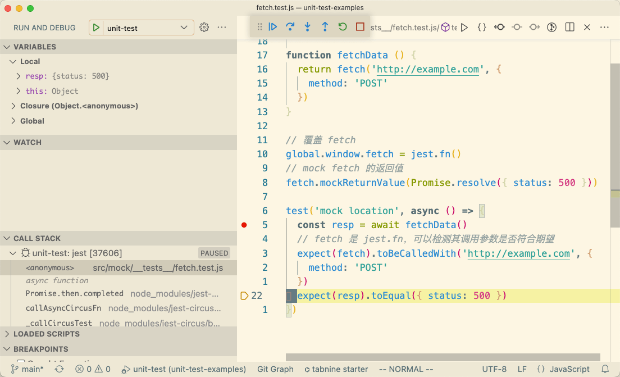The height and width of the screenshot is (377, 620).
Task: Click the circled git branch icon
Action: point(551,28)
